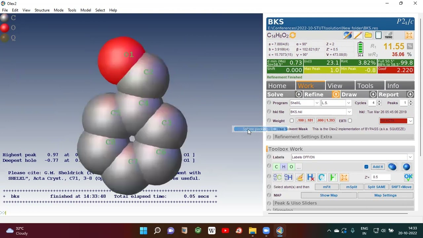The height and width of the screenshot is (238, 423).
Task: Click the Add H button
Action: point(378,167)
